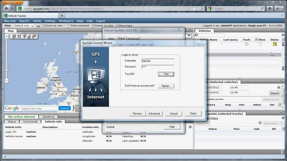The image size is (287, 161).
Task: Toggle Zoom to view checkbox
Action: [x=44, y=26]
